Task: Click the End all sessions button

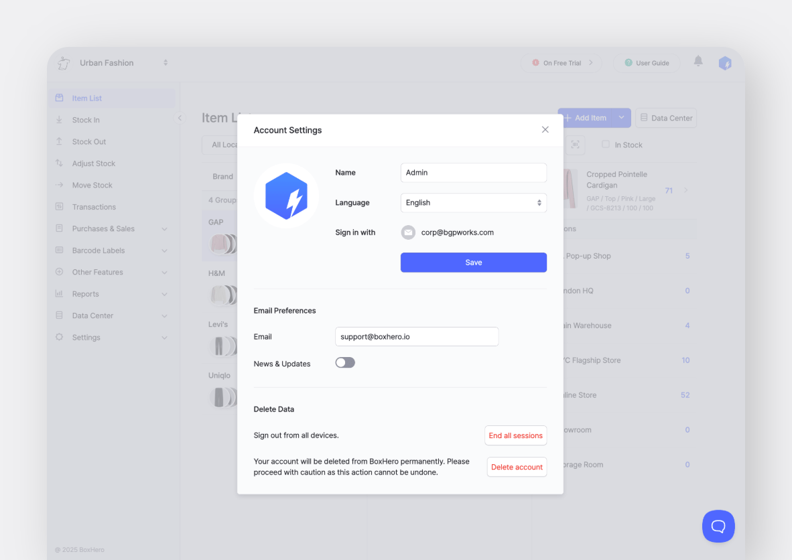Action: (x=515, y=435)
